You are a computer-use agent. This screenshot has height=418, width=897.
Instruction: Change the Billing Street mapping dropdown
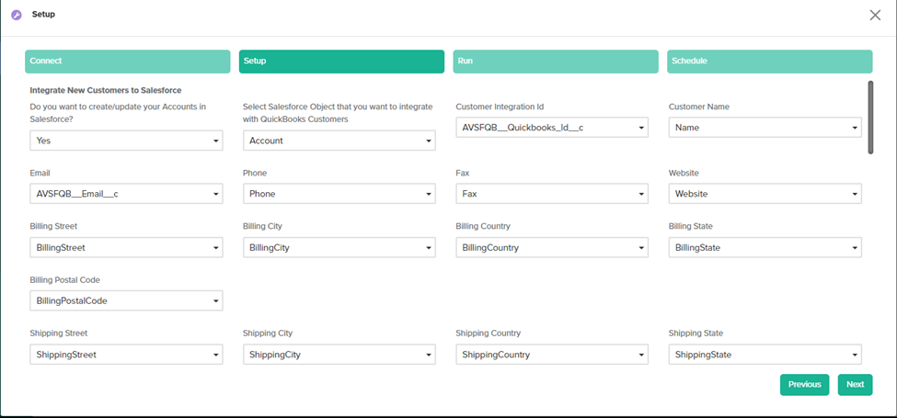pos(126,247)
